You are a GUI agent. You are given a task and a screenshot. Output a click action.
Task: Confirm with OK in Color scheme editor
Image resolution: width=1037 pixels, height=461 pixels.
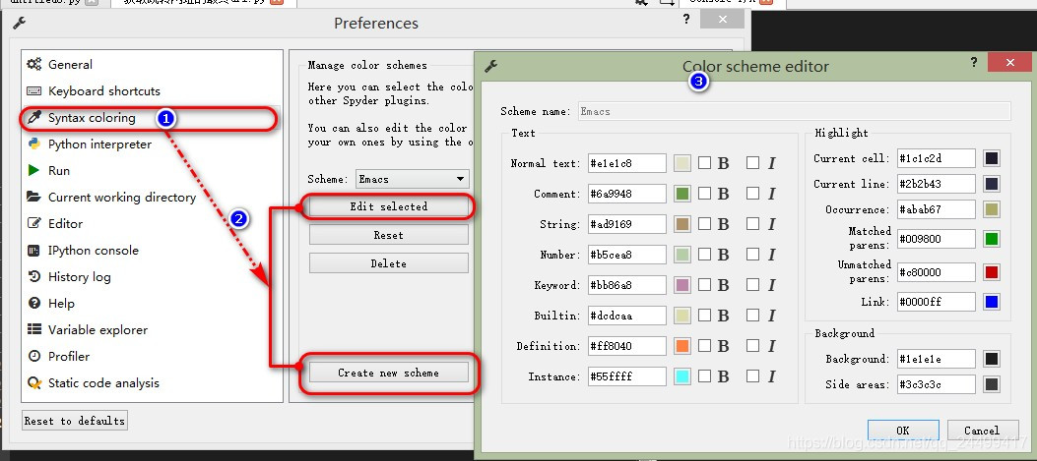(x=903, y=430)
